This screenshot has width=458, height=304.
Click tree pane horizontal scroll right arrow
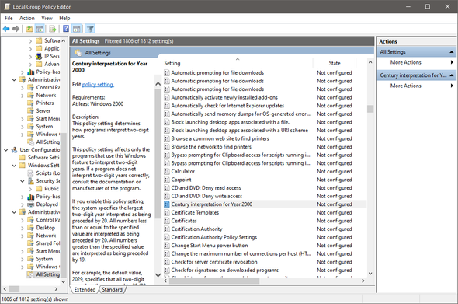click(x=56, y=289)
